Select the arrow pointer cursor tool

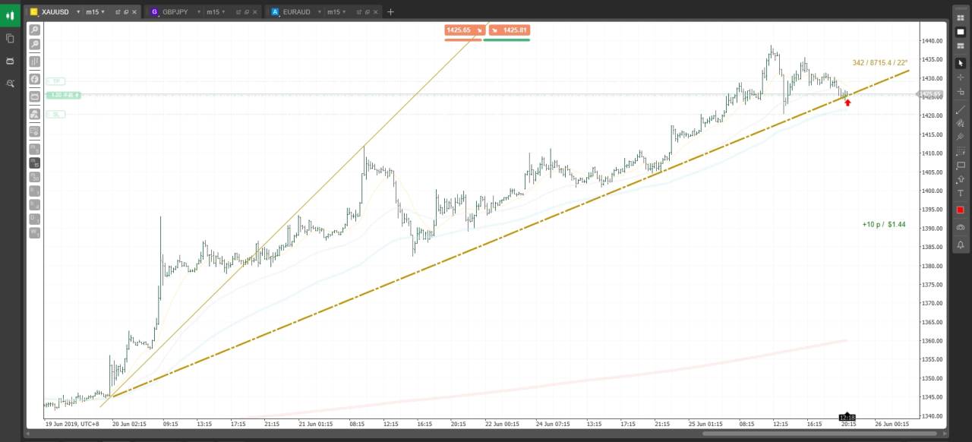pyautogui.click(x=960, y=63)
